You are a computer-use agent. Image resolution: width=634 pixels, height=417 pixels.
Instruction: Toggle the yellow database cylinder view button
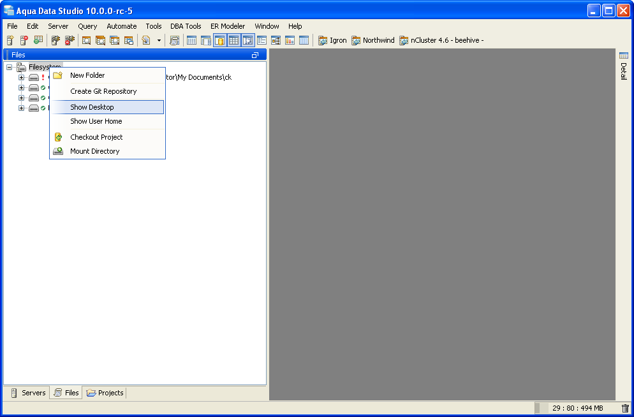[220, 40]
